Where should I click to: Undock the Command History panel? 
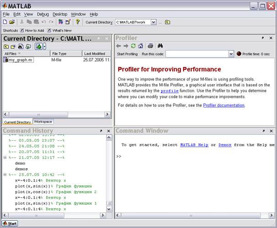(x=101, y=131)
